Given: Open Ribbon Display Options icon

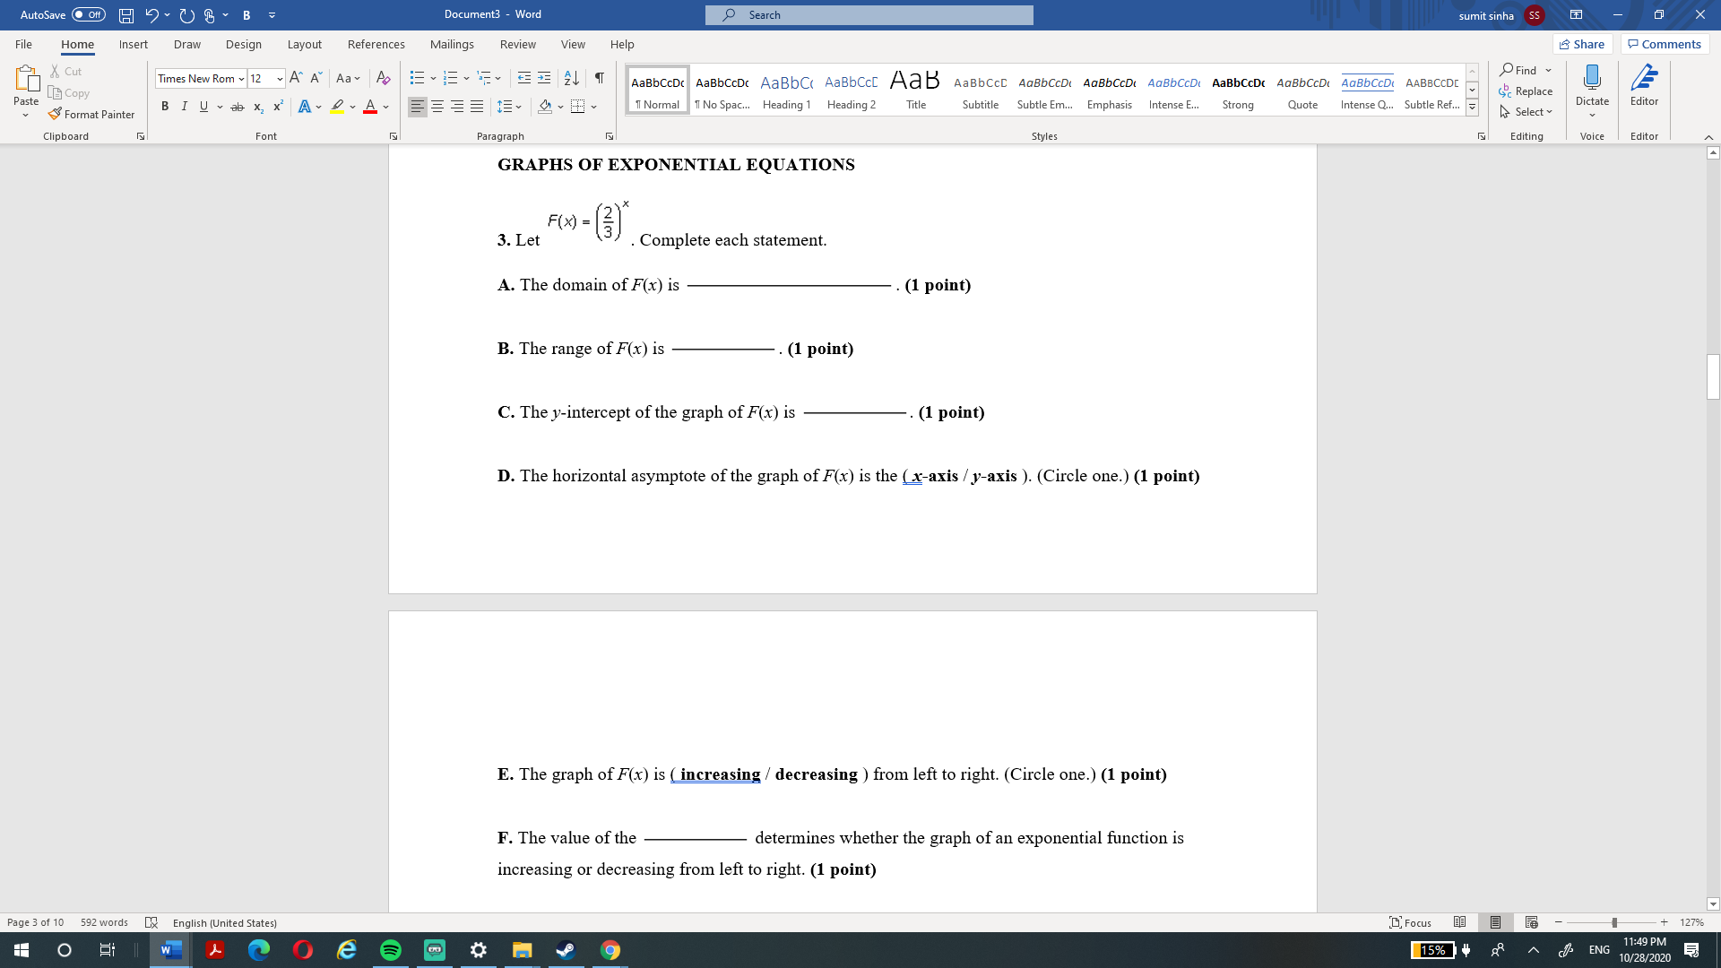Looking at the screenshot, I should [1576, 15].
